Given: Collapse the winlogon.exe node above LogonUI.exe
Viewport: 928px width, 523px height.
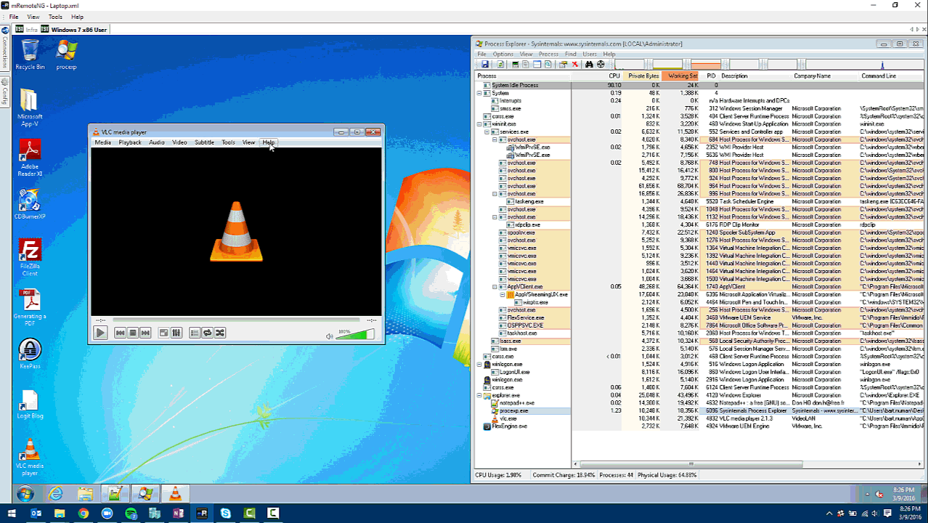Looking at the screenshot, I should click(x=480, y=364).
